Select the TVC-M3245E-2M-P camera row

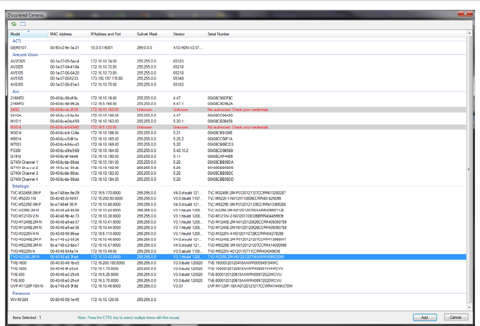(x=238, y=193)
